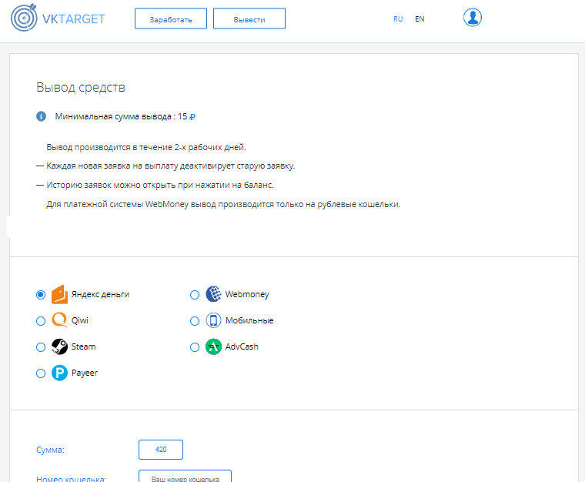The width and height of the screenshot is (585, 482).
Task: Click the Steam label text
Action: point(84,346)
